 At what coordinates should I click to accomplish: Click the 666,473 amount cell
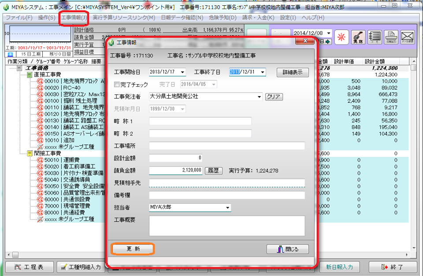tap(388, 94)
